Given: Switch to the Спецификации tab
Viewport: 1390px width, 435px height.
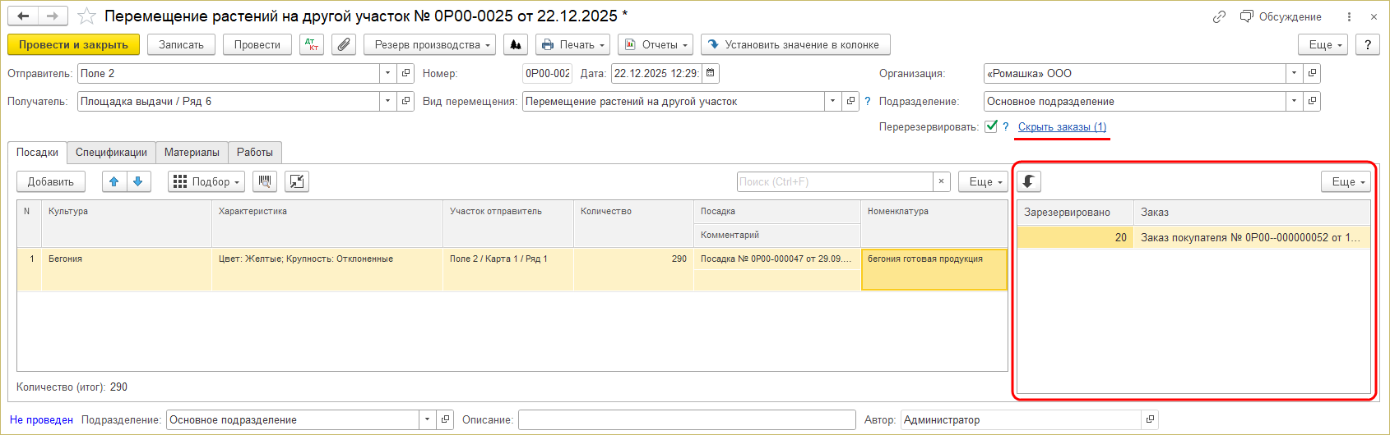Looking at the screenshot, I should pos(111,152).
